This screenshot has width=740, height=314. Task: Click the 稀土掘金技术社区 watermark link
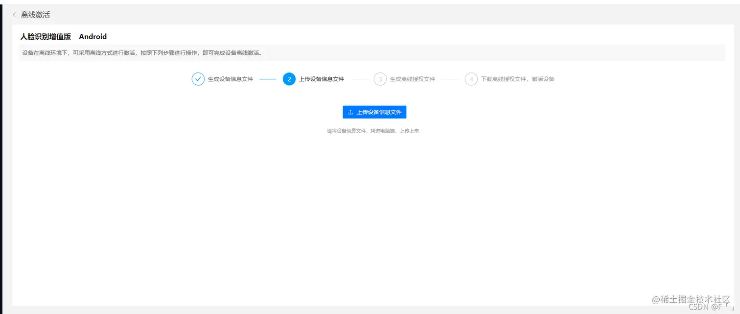point(689,299)
